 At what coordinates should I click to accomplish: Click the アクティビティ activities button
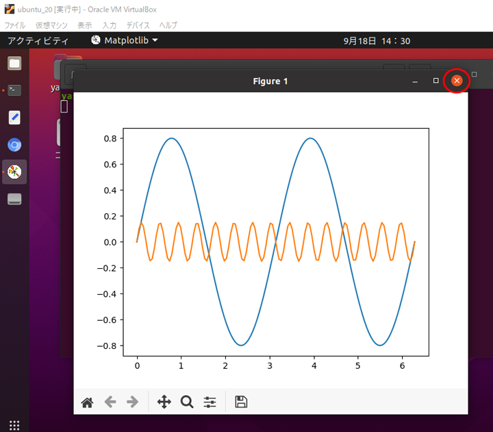pyautogui.click(x=38, y=40)
